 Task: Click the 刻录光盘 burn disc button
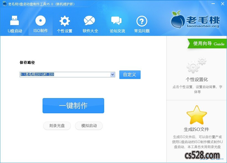click(x=57, y=126)
